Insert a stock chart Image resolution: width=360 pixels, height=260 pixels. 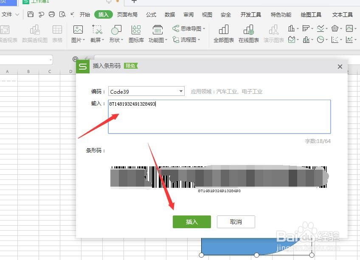349,28
